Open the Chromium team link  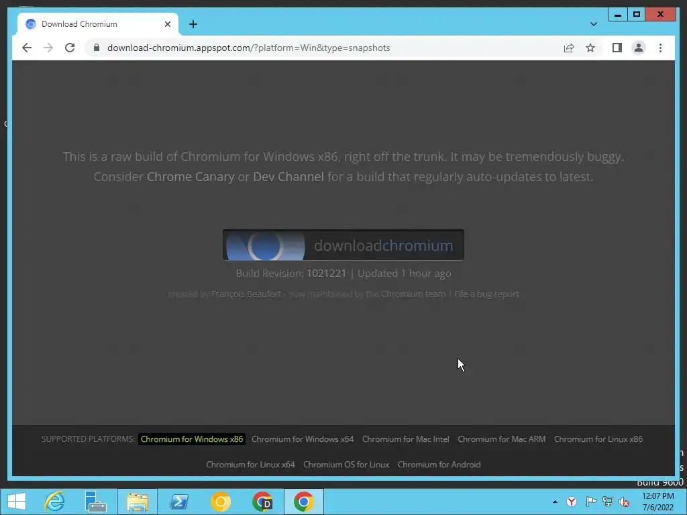[413, 294]
